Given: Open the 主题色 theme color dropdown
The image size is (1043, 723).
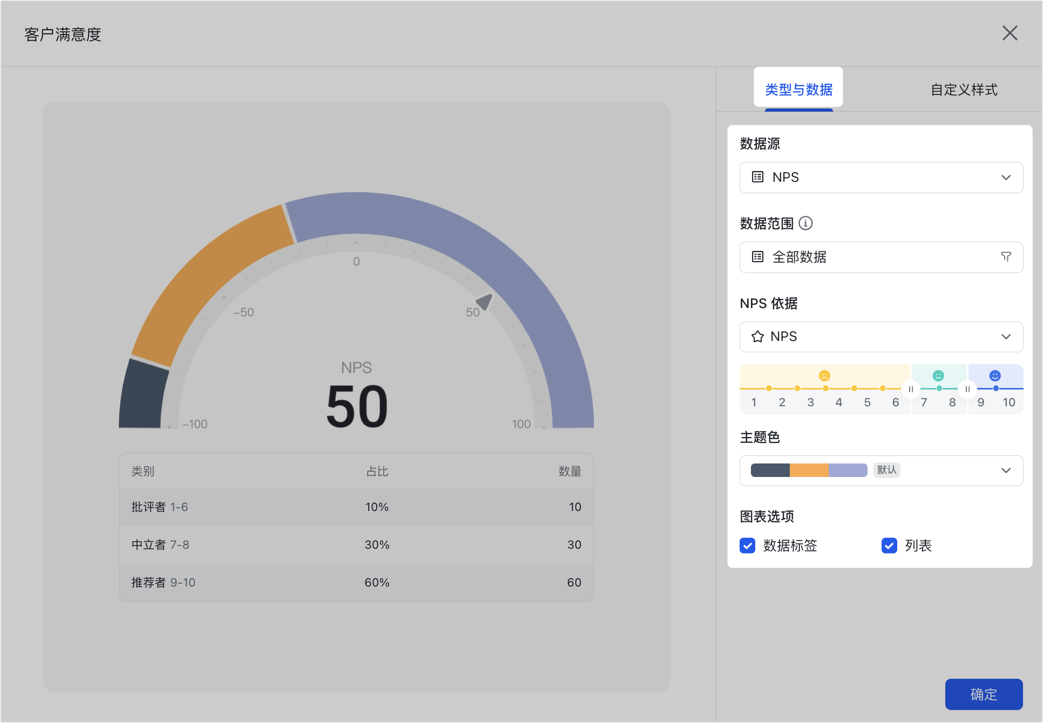Looking at the screenshot, I should tap(881, 470).
